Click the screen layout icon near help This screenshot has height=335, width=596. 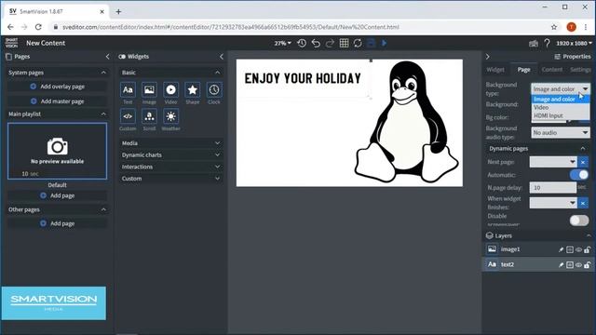534,44
